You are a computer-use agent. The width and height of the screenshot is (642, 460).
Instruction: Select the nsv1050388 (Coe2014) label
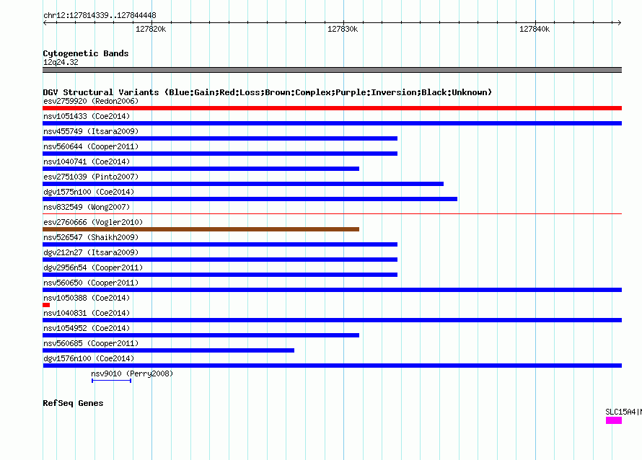(87, 298)
